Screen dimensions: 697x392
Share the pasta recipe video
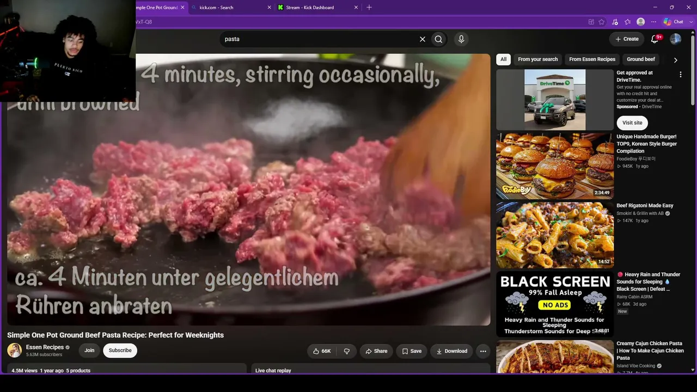(x=376, y=351)
